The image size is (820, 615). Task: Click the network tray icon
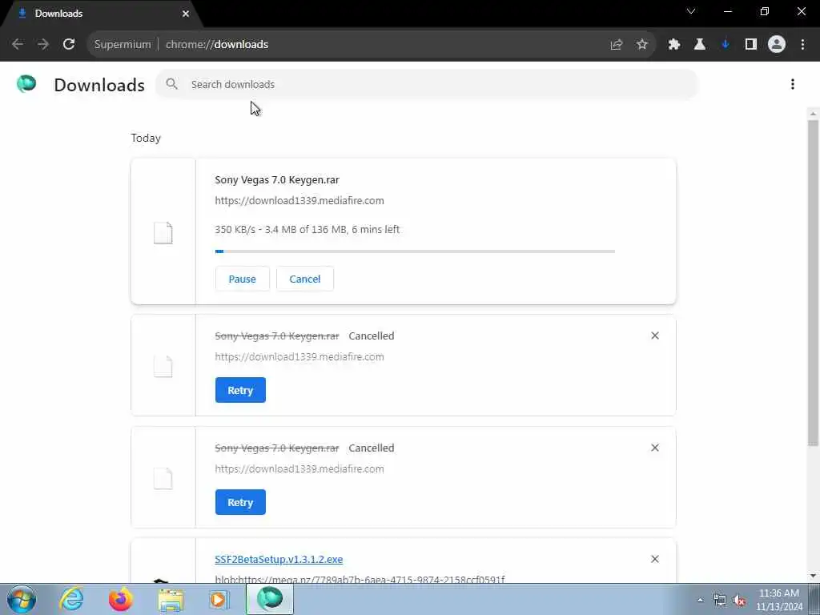(720, 601)
